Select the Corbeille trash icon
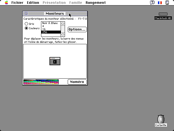The image size is (174, 131). tap(161, 119)
